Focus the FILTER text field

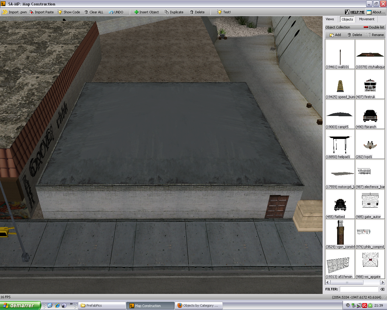pyautogui.click(x=359, y=289)
